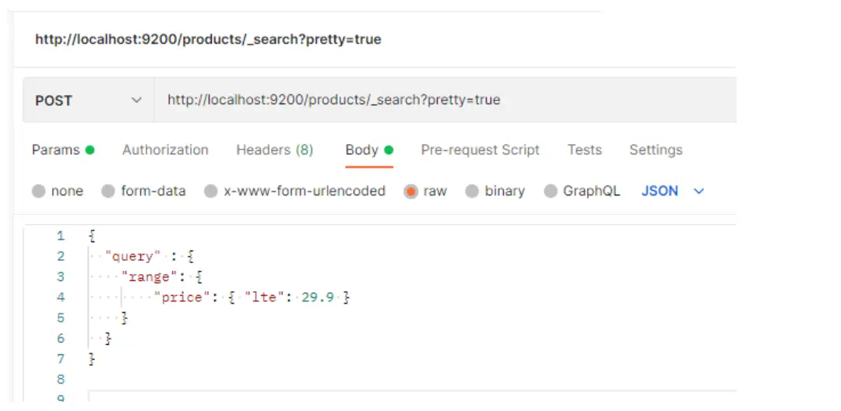
Task: Select the GraphQL body radio
Action: [x=551, y=191]
